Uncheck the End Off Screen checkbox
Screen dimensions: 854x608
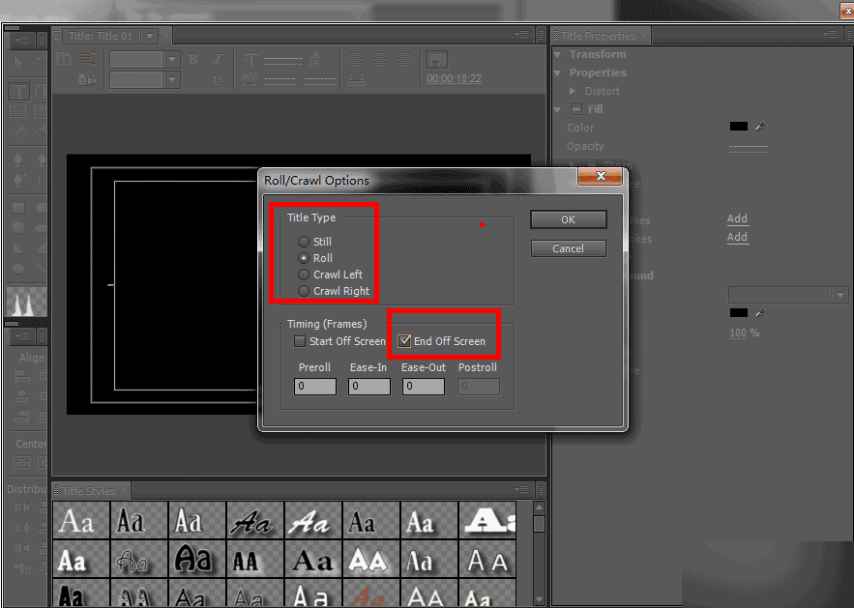pyautogui.click(x=405, y=341)
